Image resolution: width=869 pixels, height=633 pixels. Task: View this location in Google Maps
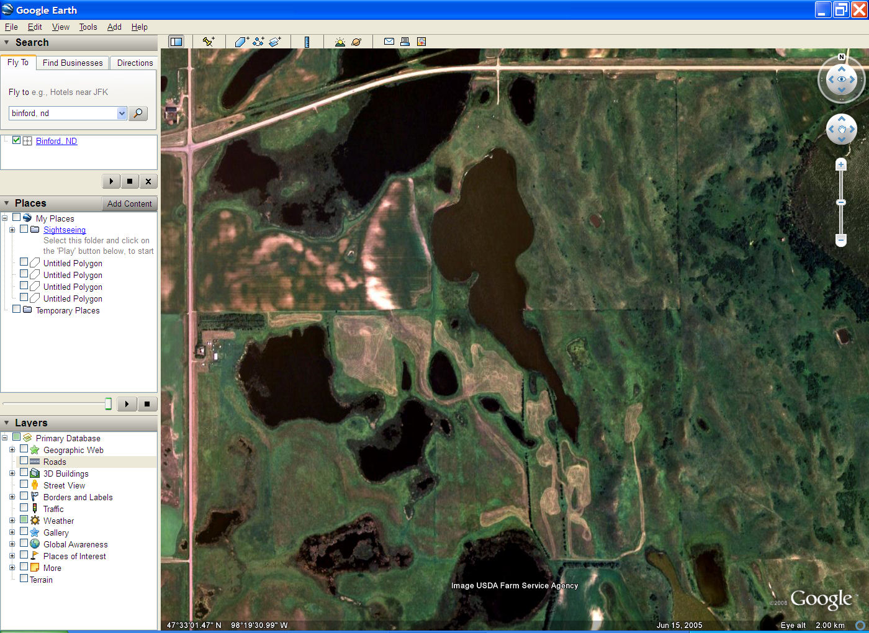[x=421, y=42]
